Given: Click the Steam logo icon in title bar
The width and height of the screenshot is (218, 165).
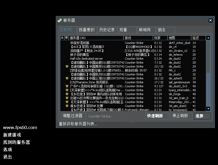Looking at the screenshot, I should pyautogui.click(x=60, y=20).
